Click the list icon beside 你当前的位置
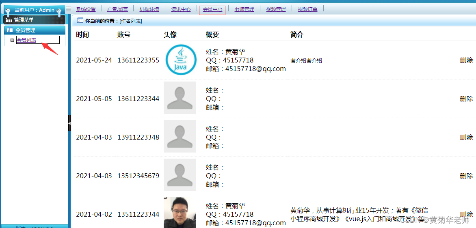Image resolution: width=476 pixels, height=228 pixels. point(80,21)
